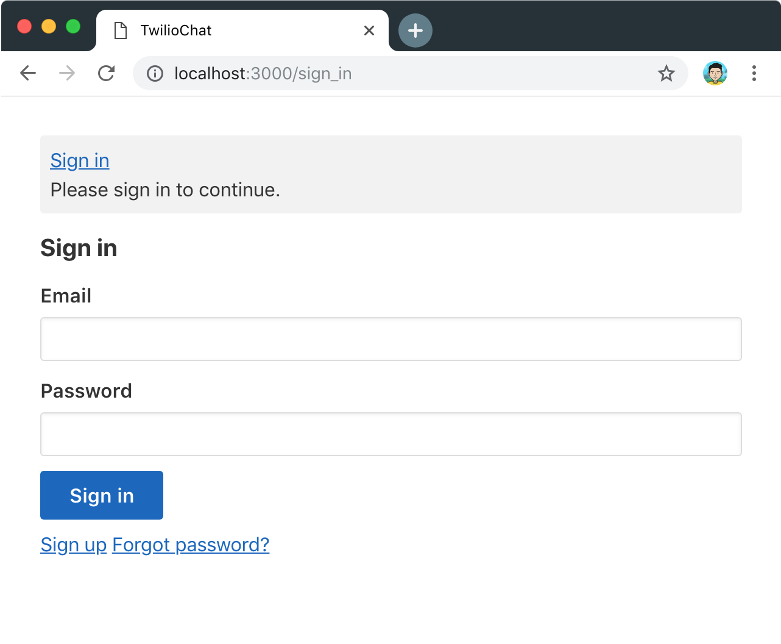Screen dimensions: 781x644
Task: Click the yellow minimize window button
Action: (49, 26)
